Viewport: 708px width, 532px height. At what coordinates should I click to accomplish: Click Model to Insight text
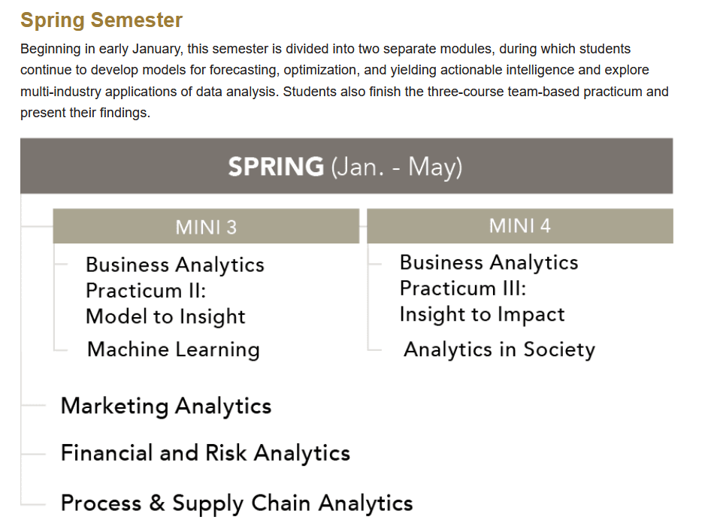pyautogui.click(x=165, y=316)
